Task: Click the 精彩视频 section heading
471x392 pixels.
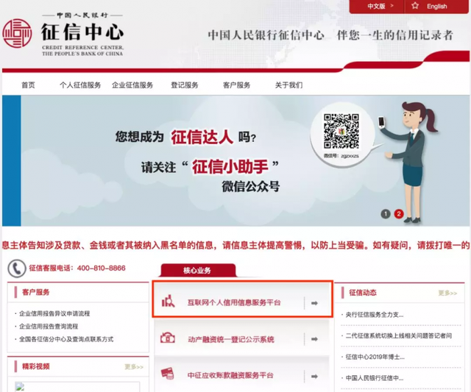Action: (36, 366)
